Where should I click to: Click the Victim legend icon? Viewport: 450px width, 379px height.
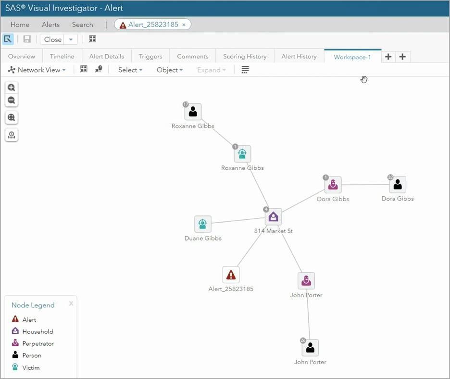tap(15, 367)
